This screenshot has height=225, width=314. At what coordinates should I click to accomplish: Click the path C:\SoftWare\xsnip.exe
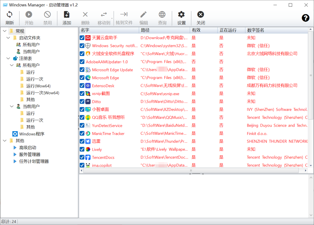(160, 93)
